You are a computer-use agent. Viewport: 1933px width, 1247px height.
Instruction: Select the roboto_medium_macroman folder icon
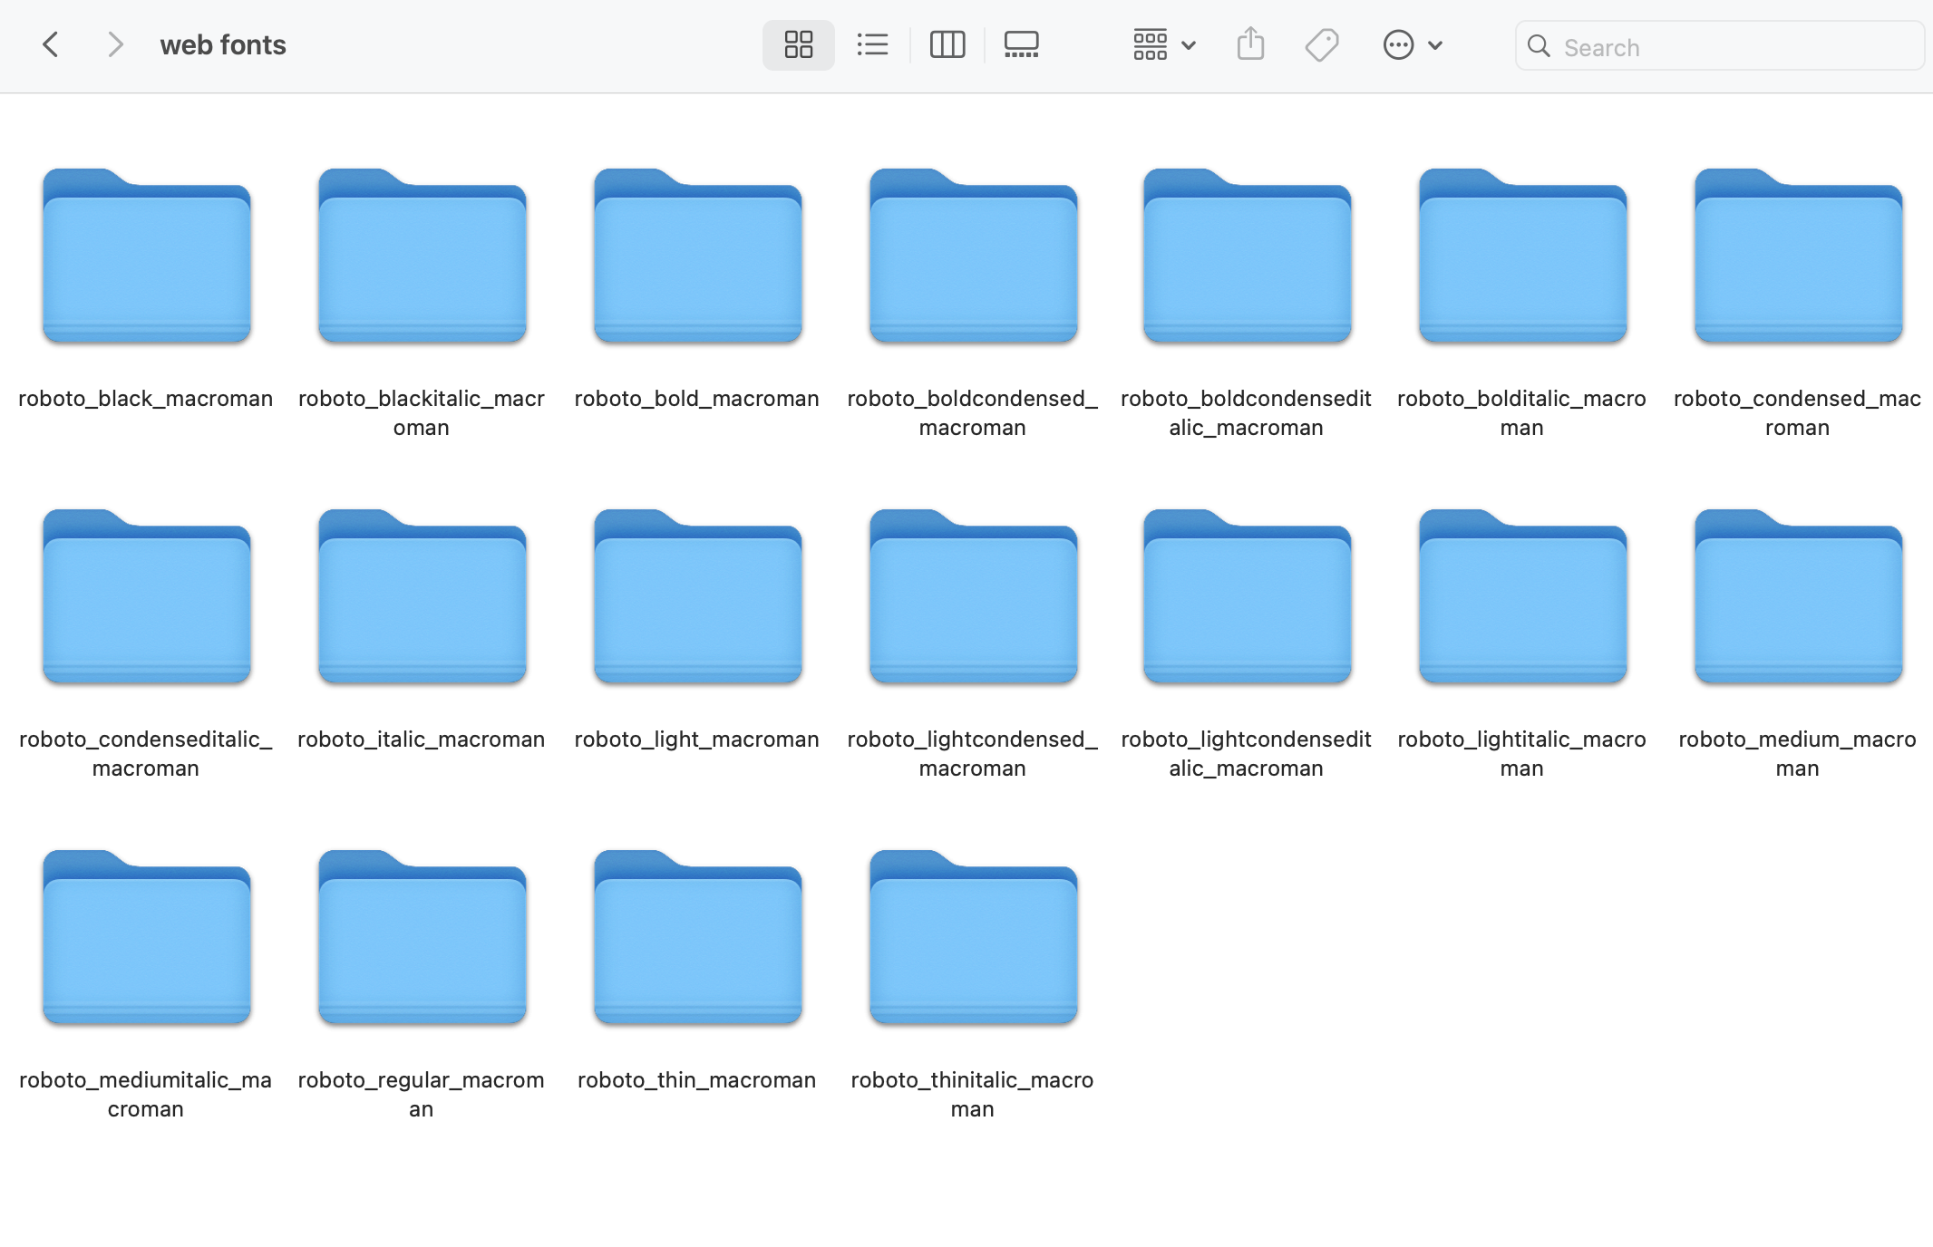1798,596
